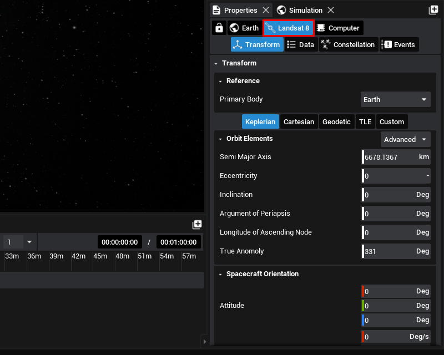The height and width of the screenshot is (355, 444).
Task: Open the Data section
Action: tap(301, 44)
